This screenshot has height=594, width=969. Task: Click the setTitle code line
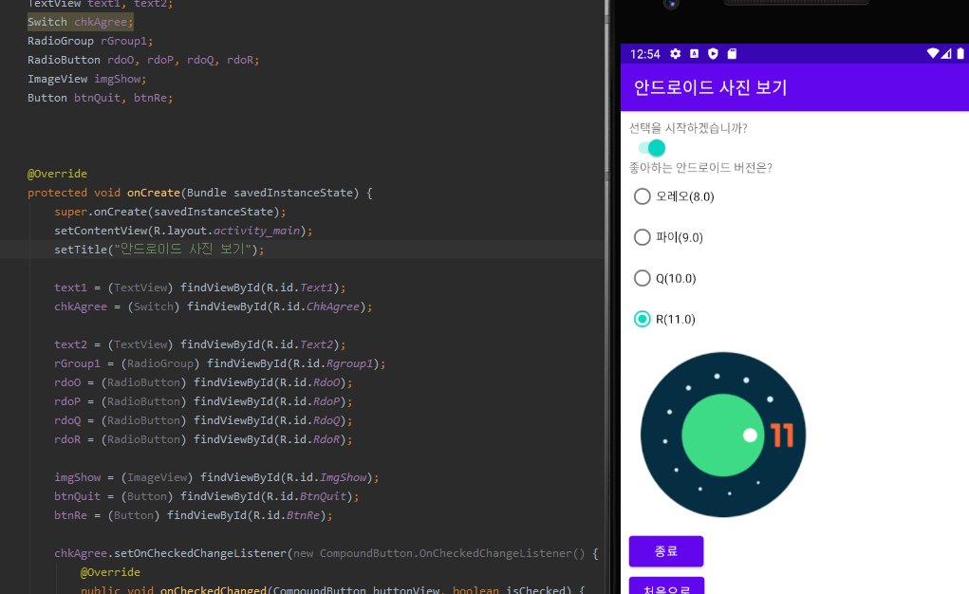coord(158,250)
